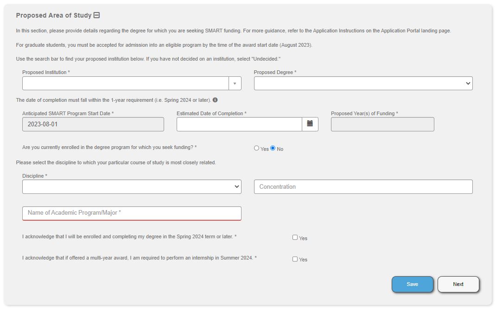The image size is (496, 310).
Task: Open the calendar date picker icon
Action: [x=310, y=124]
